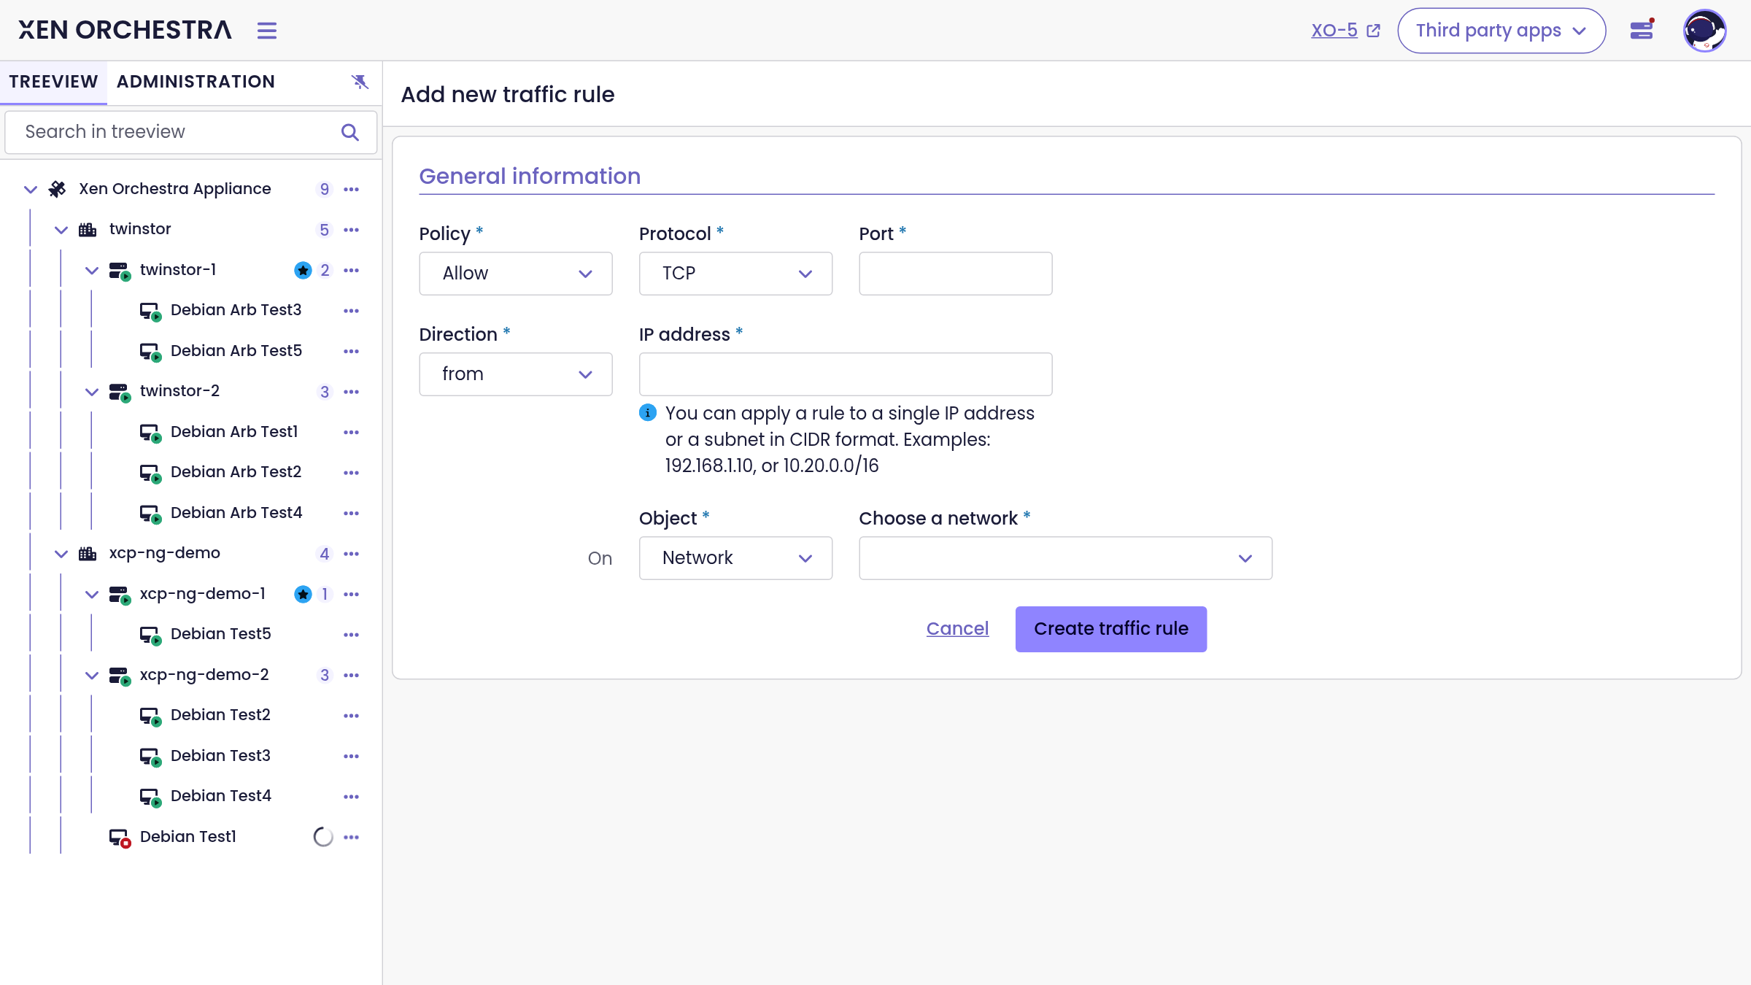The image size is (1751, 985).
Task: Open the Policy dropdown set to Allow
Action: click(516, 274)
